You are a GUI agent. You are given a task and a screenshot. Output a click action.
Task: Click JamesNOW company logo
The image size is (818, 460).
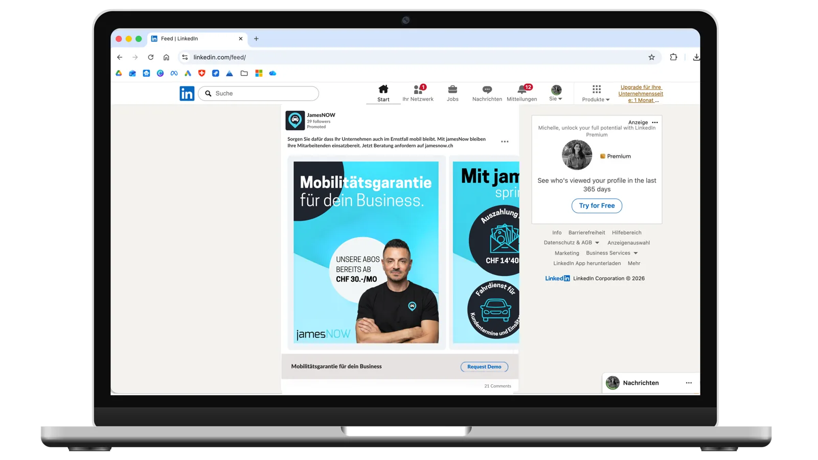point(295,121)
